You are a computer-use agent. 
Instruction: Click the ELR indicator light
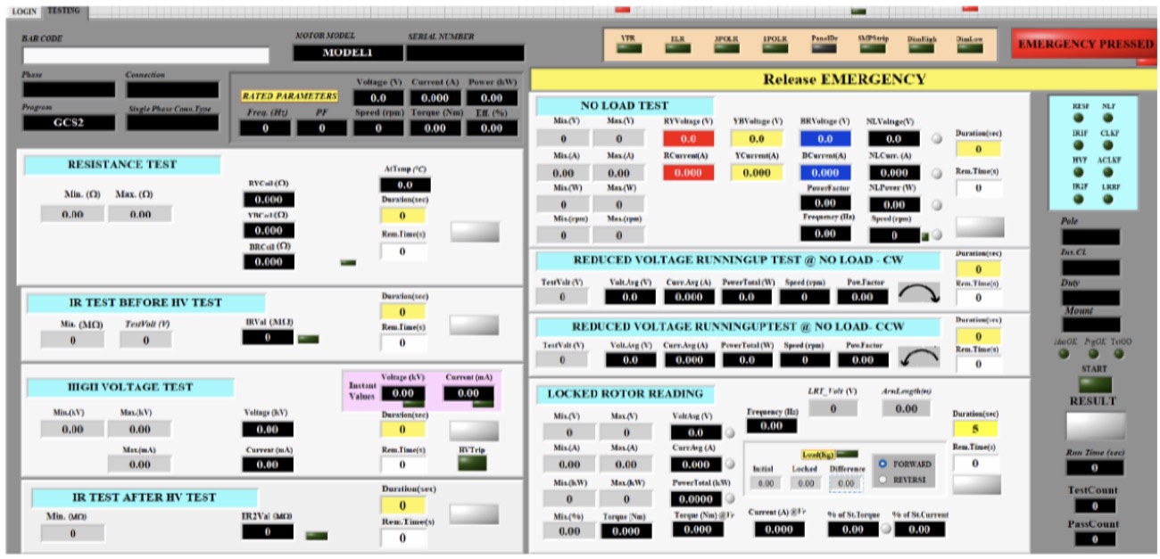pos(677,48)
